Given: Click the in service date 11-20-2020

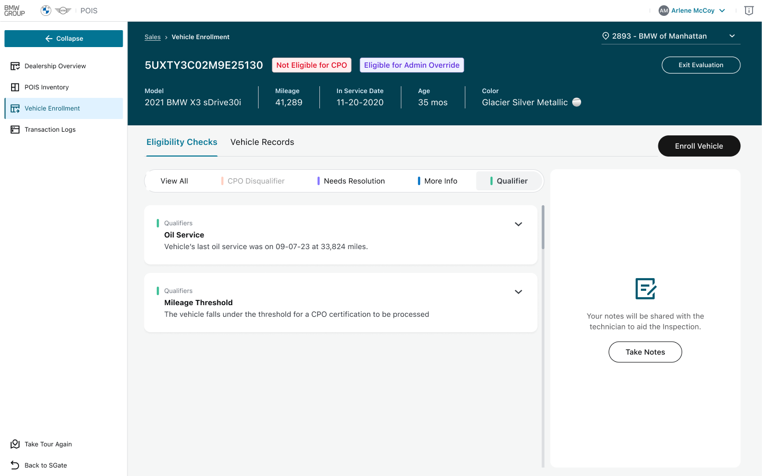Looking at the screenshot, I should [x=360, y=103].
